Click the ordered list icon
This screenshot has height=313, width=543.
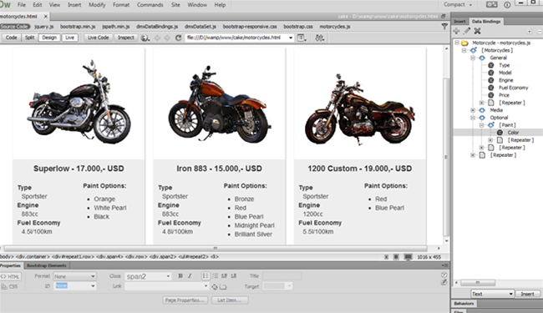click(x=215, y=275)
